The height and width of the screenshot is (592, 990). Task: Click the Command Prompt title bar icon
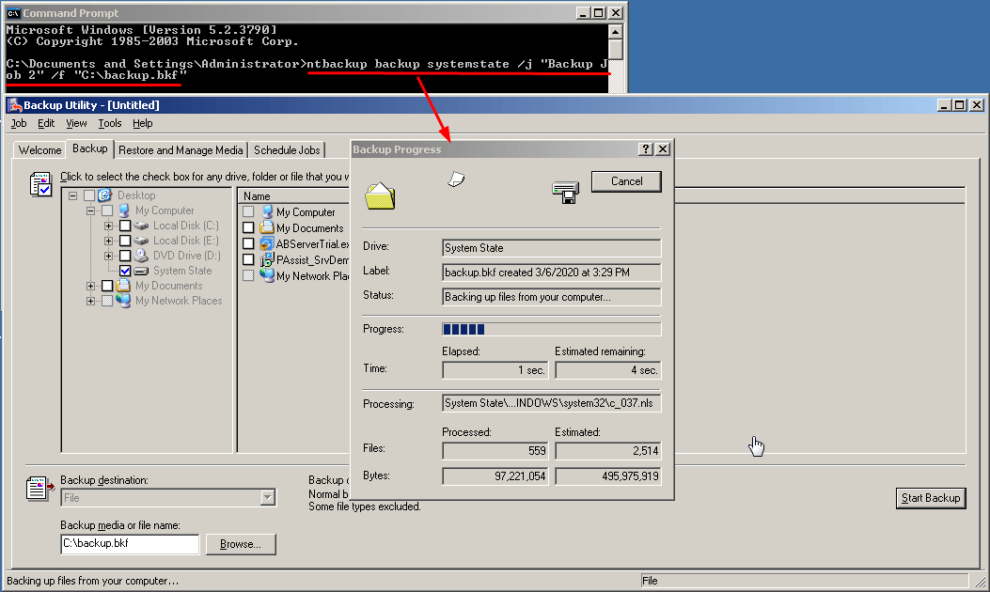point(13,12)
